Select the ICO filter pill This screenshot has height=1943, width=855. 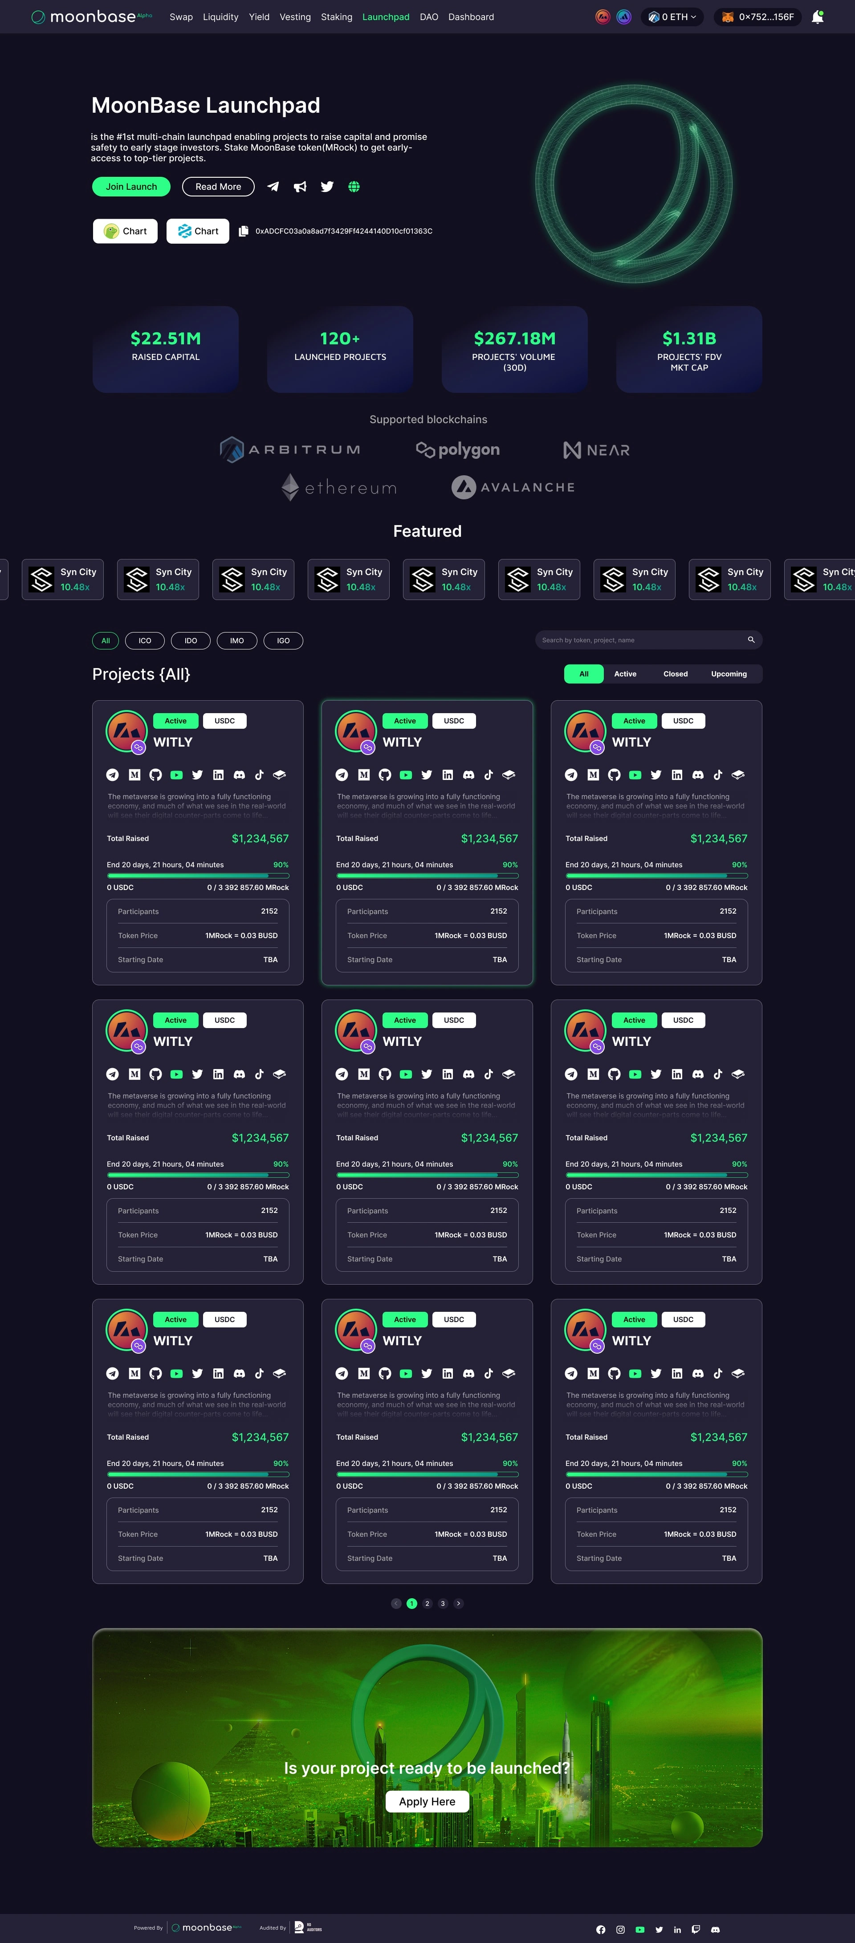coord(145,641)
